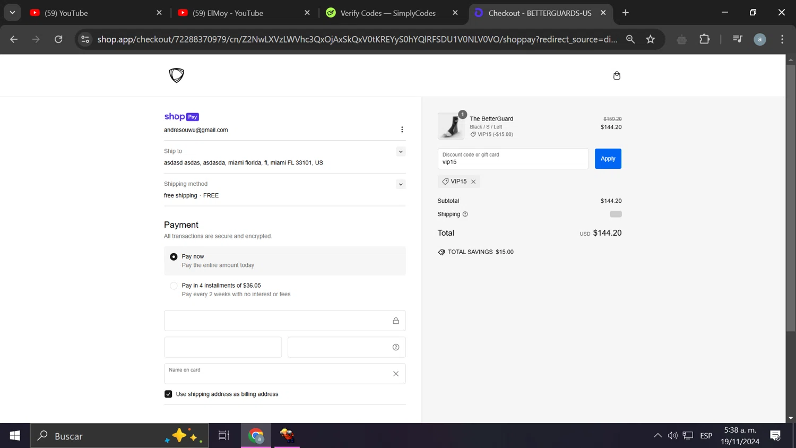Click the Shop Pay logo
Image resolution: width=796 pixels, height=448 pixels.
pyautogui.click(x=181, y=117)
